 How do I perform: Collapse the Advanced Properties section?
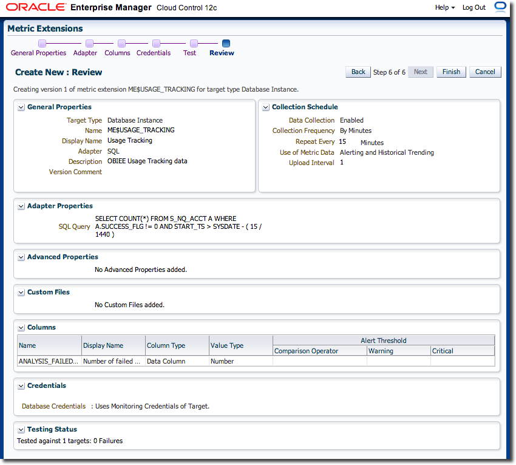click(21, 257)
